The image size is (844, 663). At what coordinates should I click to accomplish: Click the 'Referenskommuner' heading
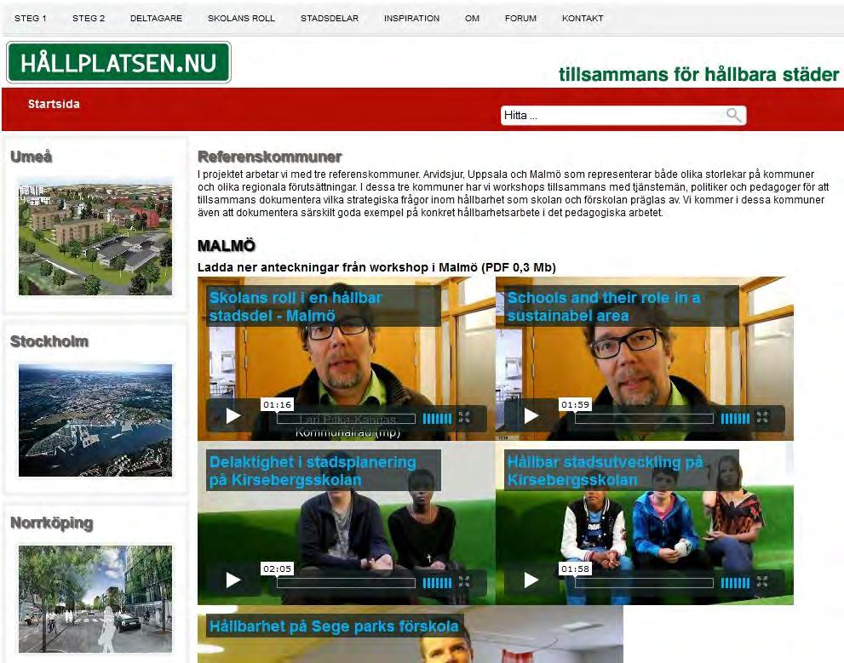(x=270, y=157)
